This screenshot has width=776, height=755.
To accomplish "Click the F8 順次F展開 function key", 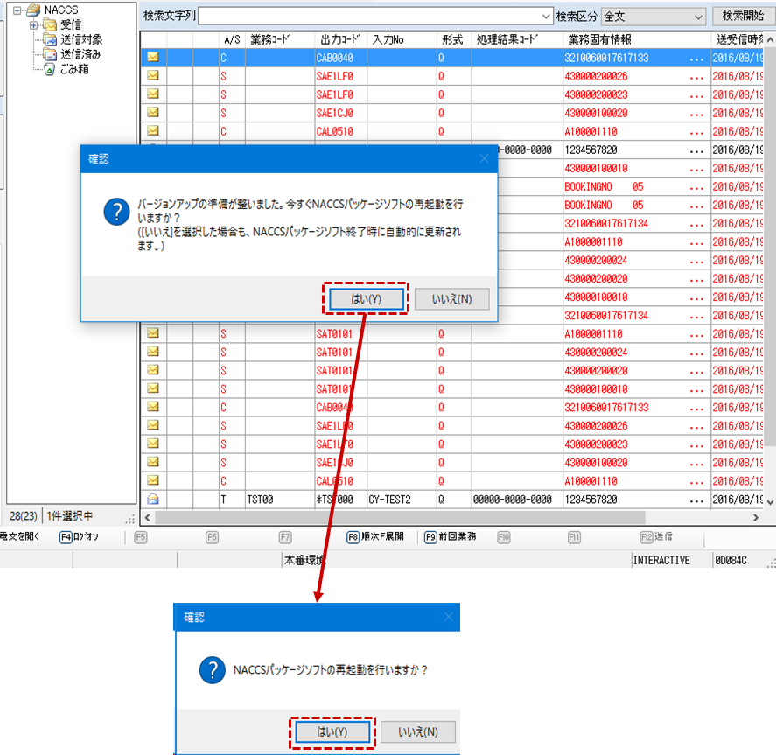I will click(376, 537).
